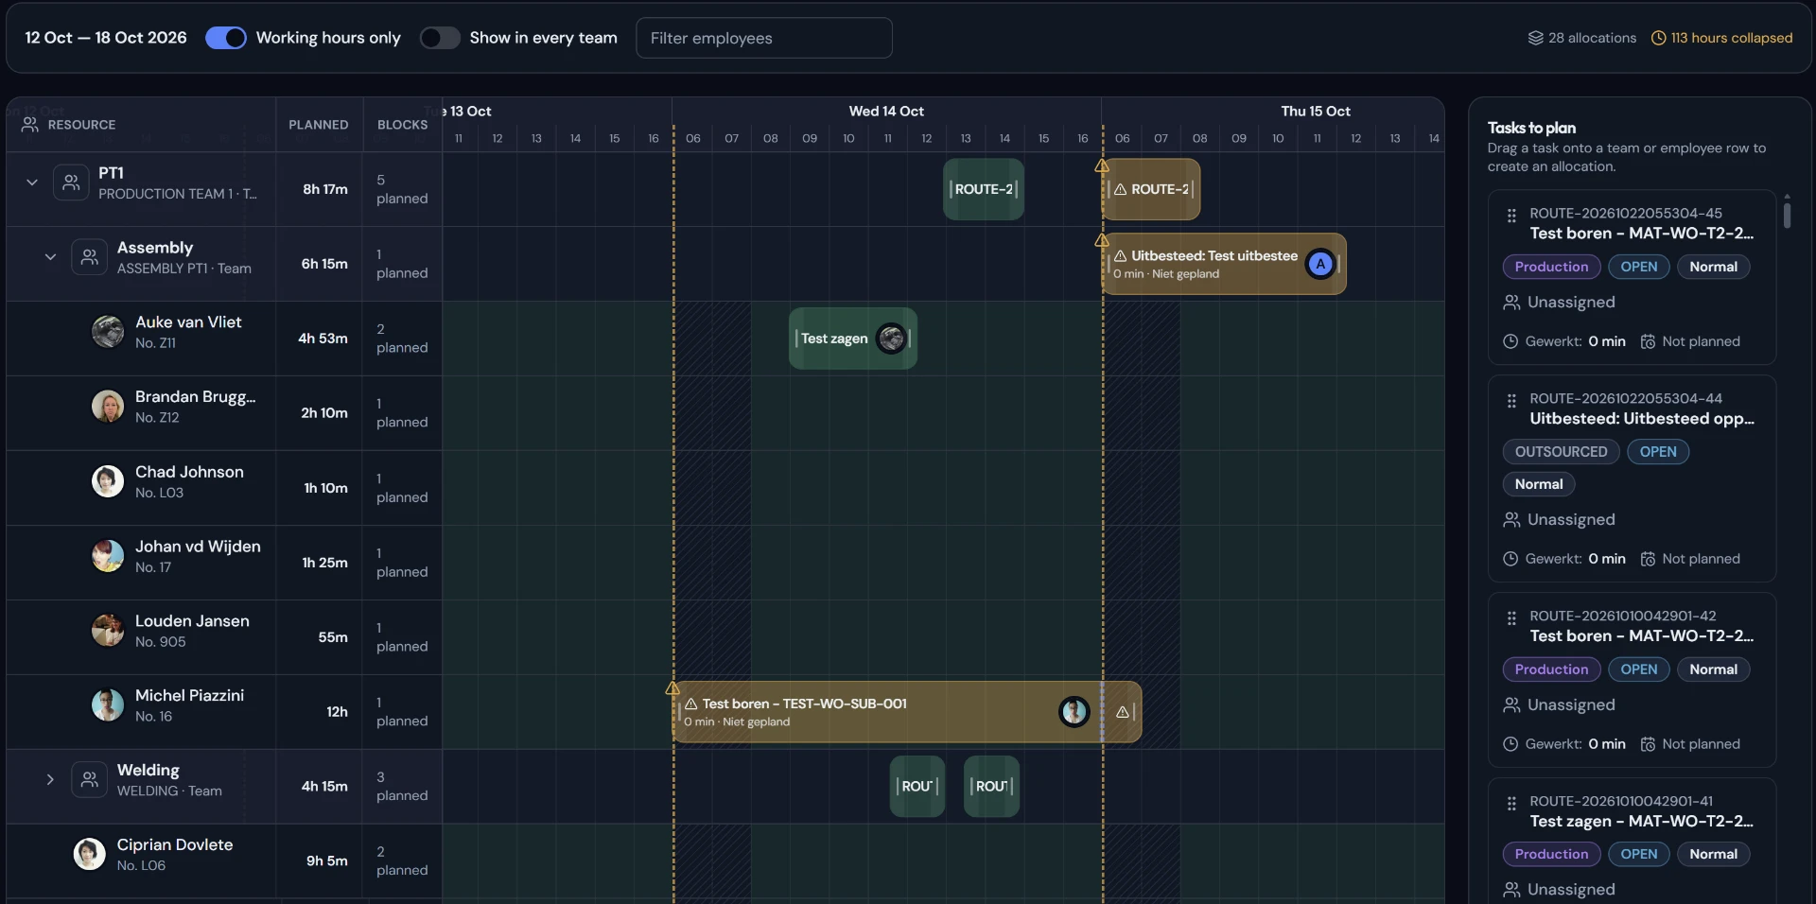Click the Thu 15 Oct date header
Screen dimensions: 1816x904
pos(1316,112)
